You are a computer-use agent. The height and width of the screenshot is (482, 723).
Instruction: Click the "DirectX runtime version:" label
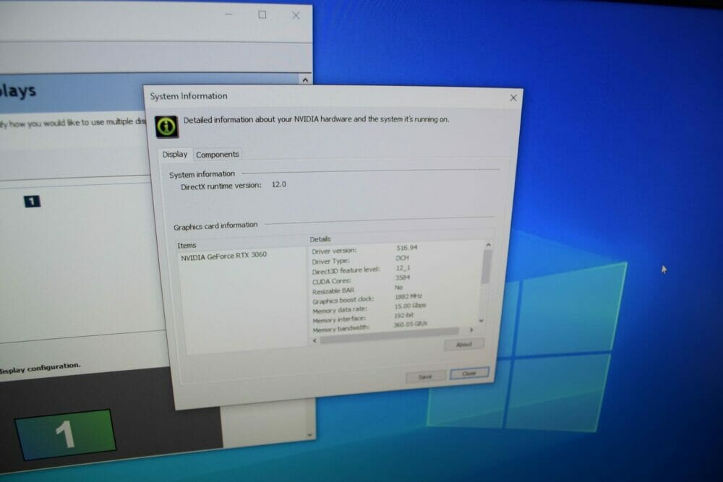221,186
